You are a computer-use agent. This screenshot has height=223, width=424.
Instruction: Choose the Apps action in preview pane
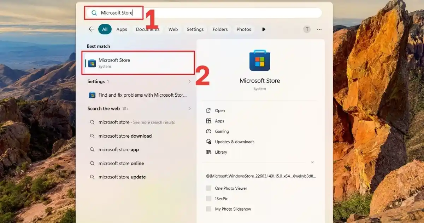[x=219, y=121]
